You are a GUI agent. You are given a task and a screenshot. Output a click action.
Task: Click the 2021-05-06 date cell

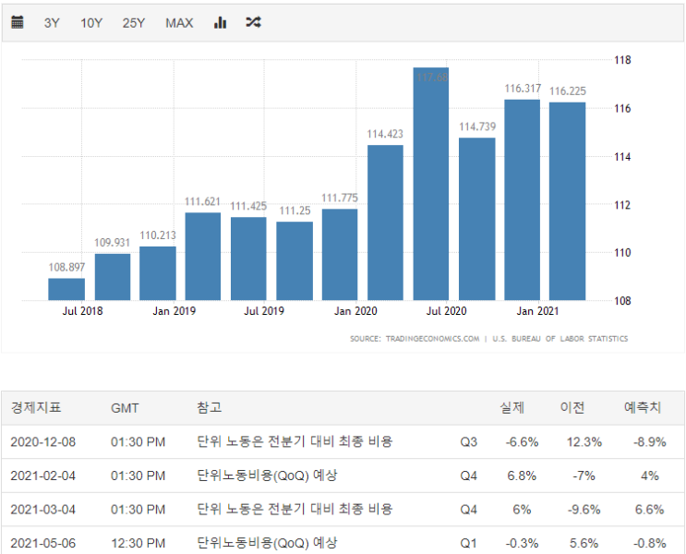(x=42, y=544)
